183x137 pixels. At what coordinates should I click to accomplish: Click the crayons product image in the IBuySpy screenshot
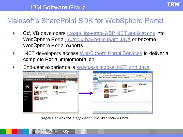37,87
